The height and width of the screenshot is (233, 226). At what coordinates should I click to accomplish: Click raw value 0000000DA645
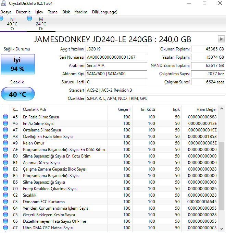[x=202, y=202]
